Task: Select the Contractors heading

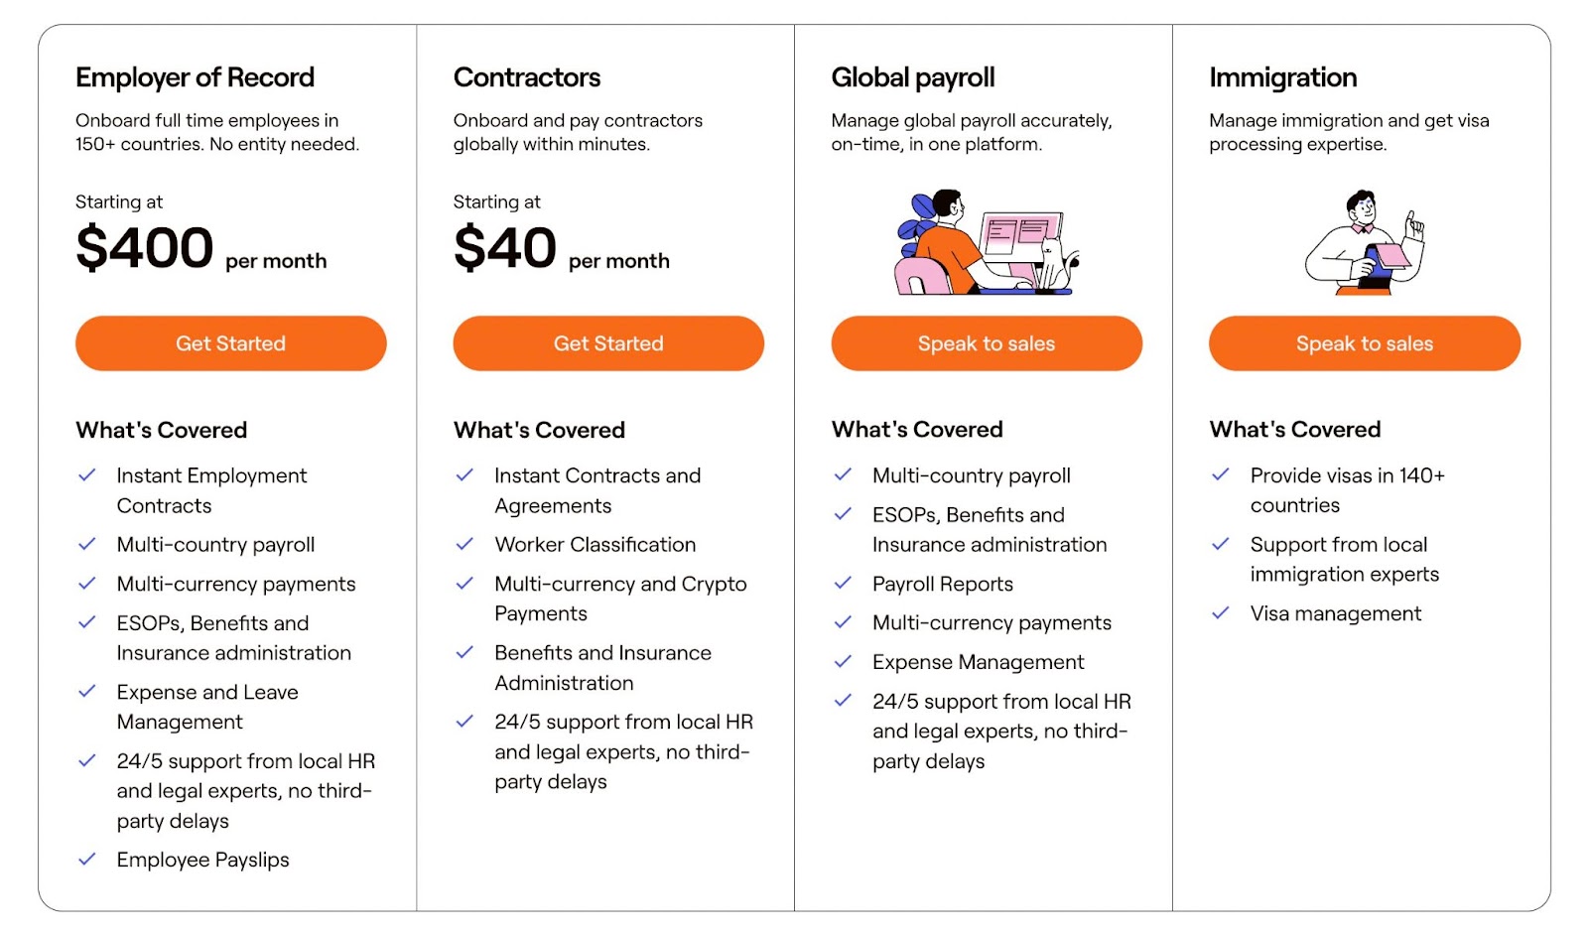Action: [x=527, y=77]
